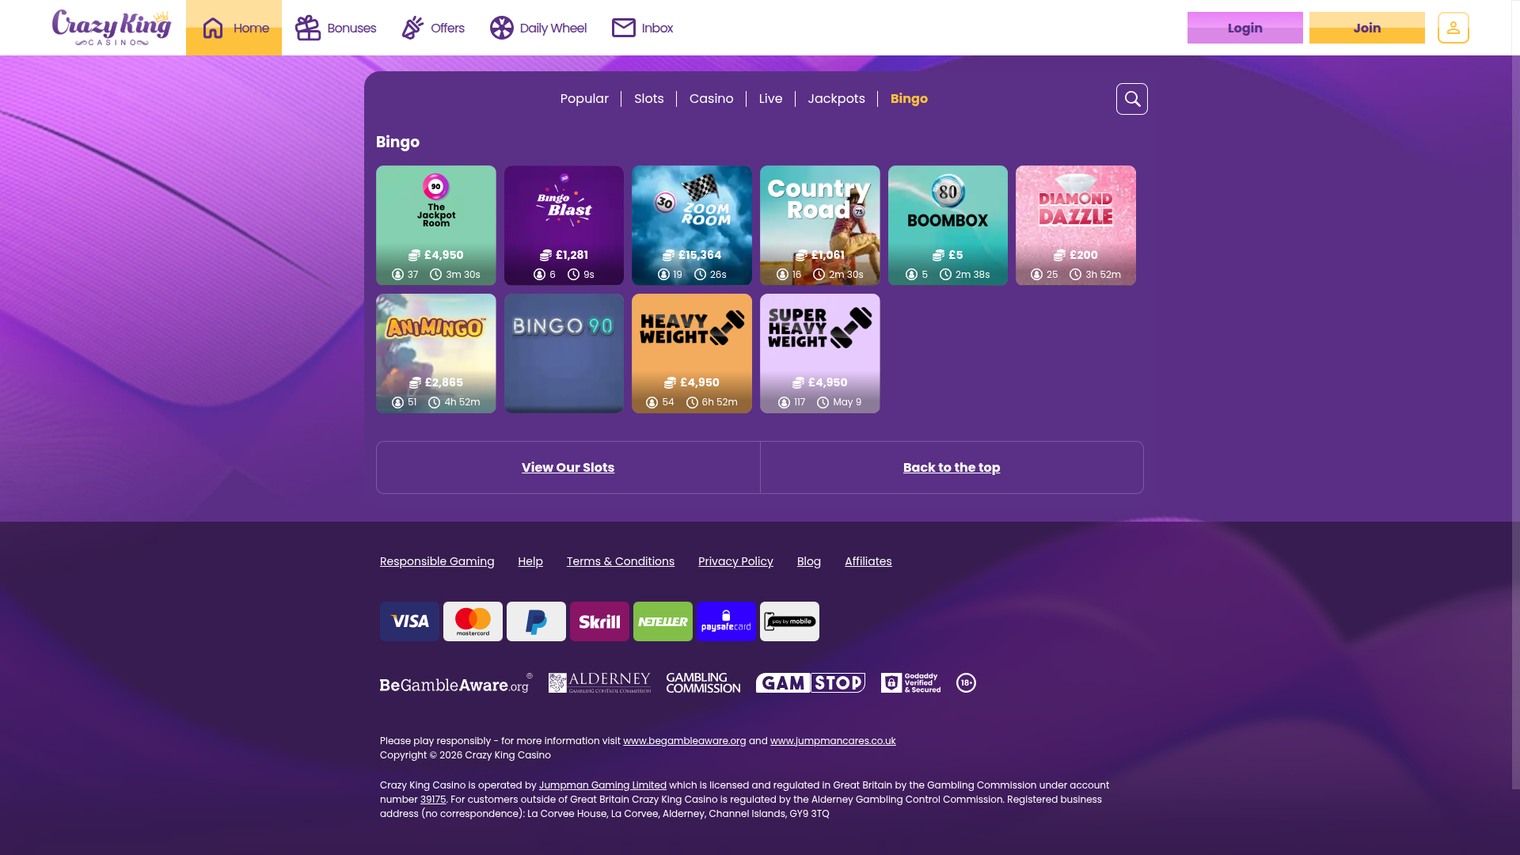Open the Responsible Gaming footer link
Screen dimensions: 1520x855
click(437, 561)
